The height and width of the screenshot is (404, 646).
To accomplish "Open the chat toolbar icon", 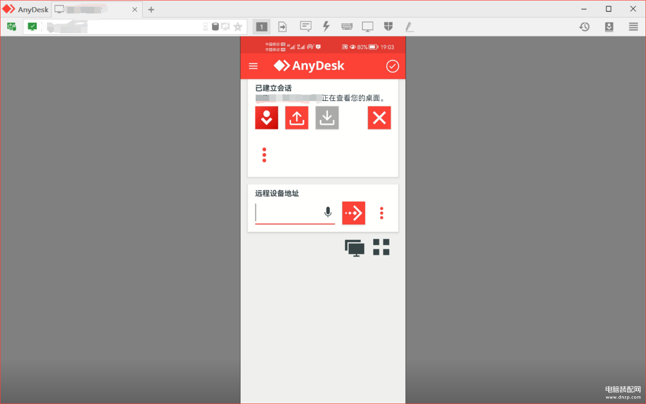I will pyautogui.click(x=306, y=27).
